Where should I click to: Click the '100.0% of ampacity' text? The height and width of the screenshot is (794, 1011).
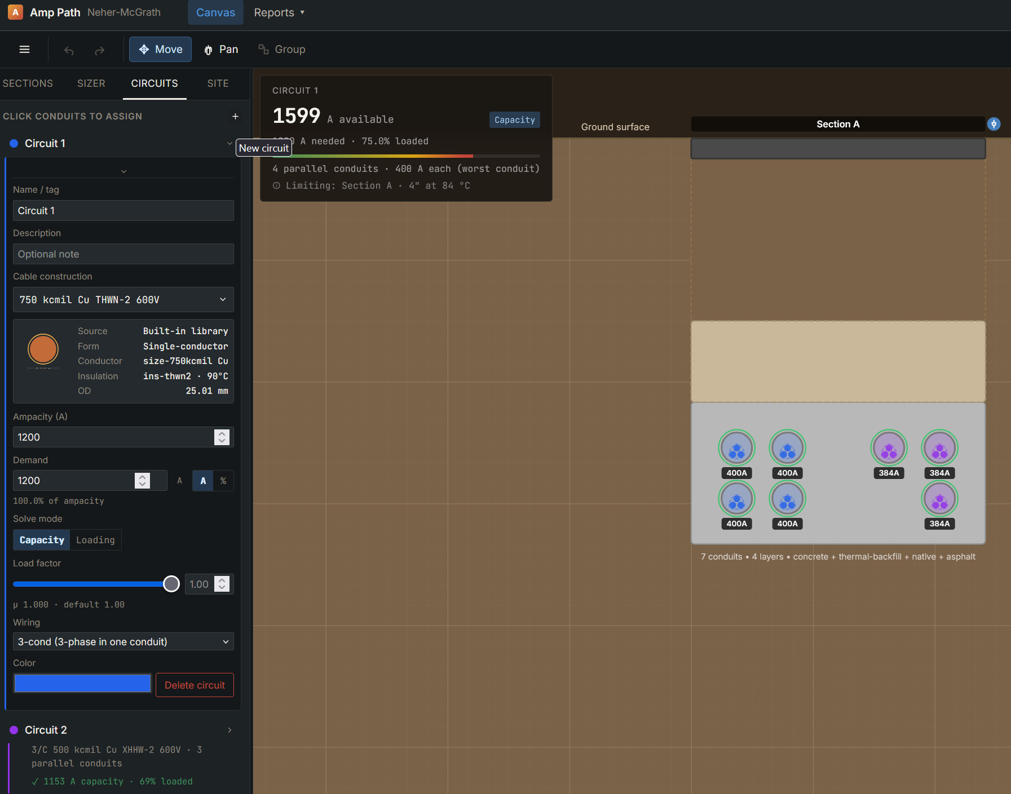point(59,501)
